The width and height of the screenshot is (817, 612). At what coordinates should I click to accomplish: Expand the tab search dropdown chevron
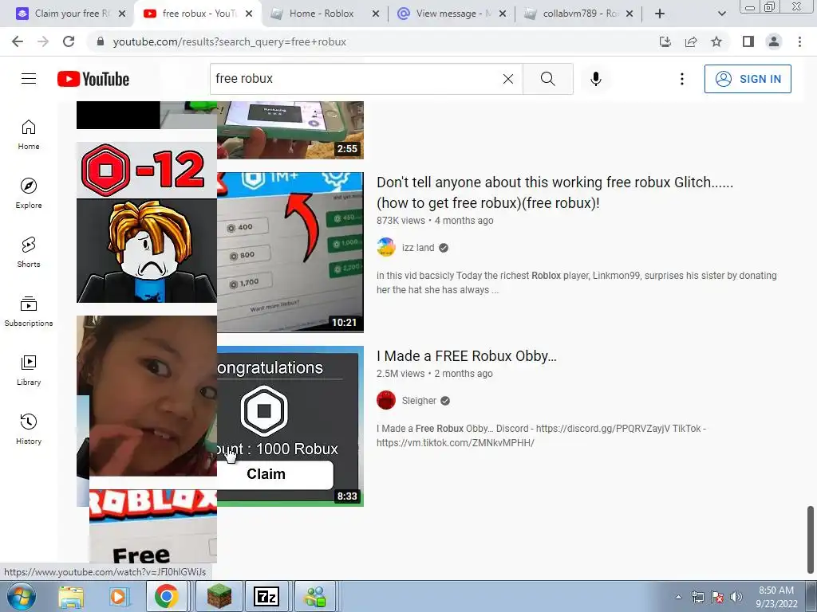pos(721,14)
